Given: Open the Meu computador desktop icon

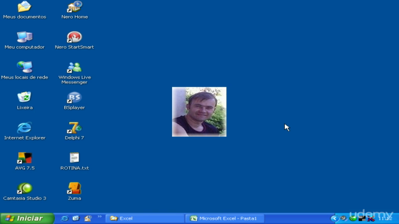Looking at the screenshot, I should [x=24, y=37].
